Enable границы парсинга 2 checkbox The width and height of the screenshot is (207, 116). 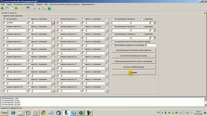click(5, 26)
